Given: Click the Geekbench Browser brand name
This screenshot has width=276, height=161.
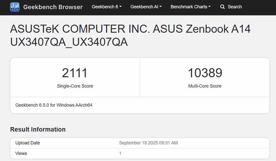Looking at the screenshot, I should pos(53,7).
